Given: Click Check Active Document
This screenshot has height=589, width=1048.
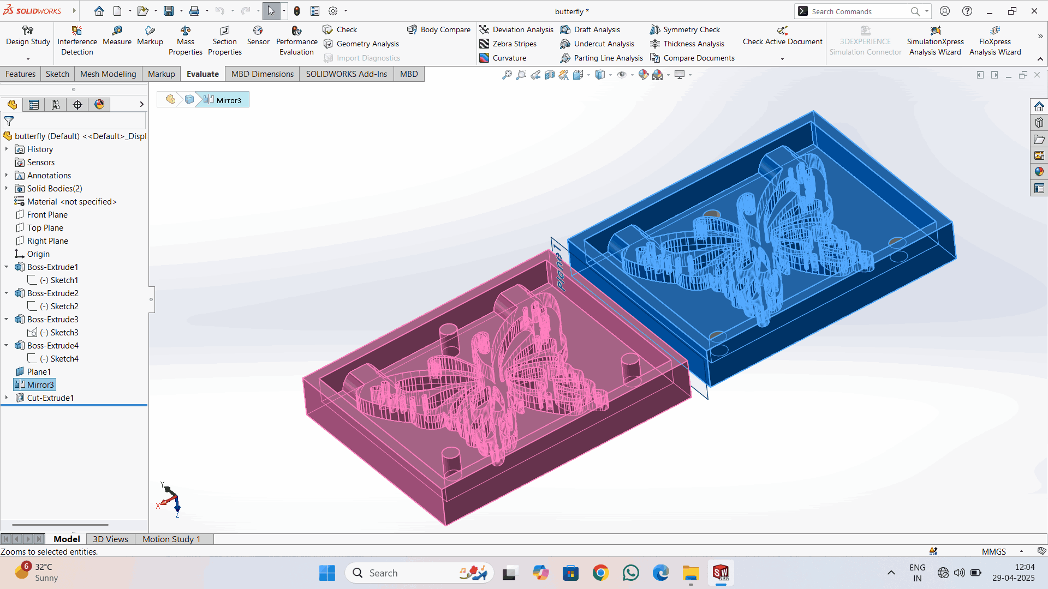Looking at the screenshot, I should [782, 36].
